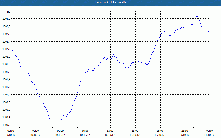Click the 21:00 time axis label
The height and width of the screenshot is (138, 221).
(185, 131)
